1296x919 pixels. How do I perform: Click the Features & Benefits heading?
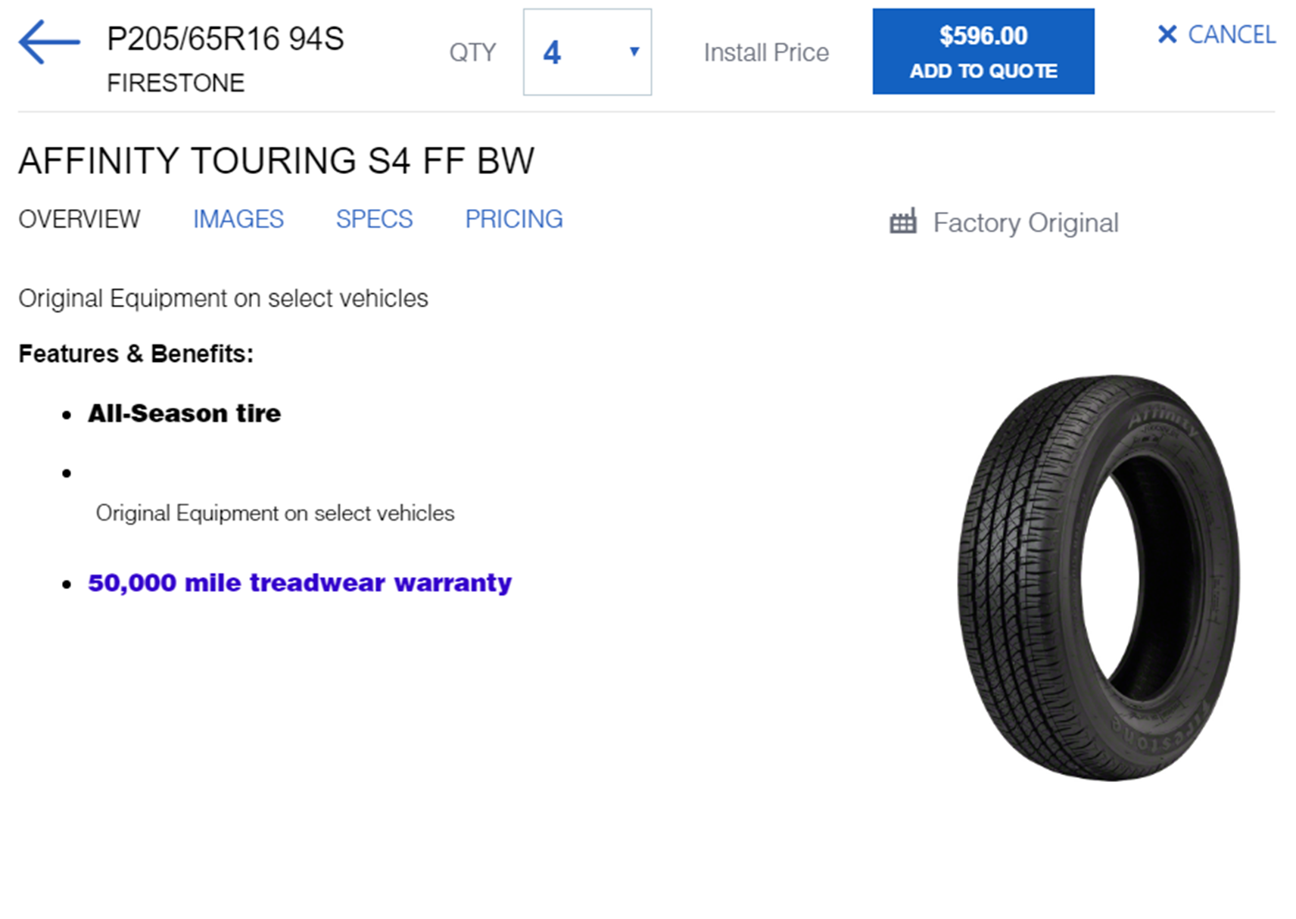coord(136,354)
